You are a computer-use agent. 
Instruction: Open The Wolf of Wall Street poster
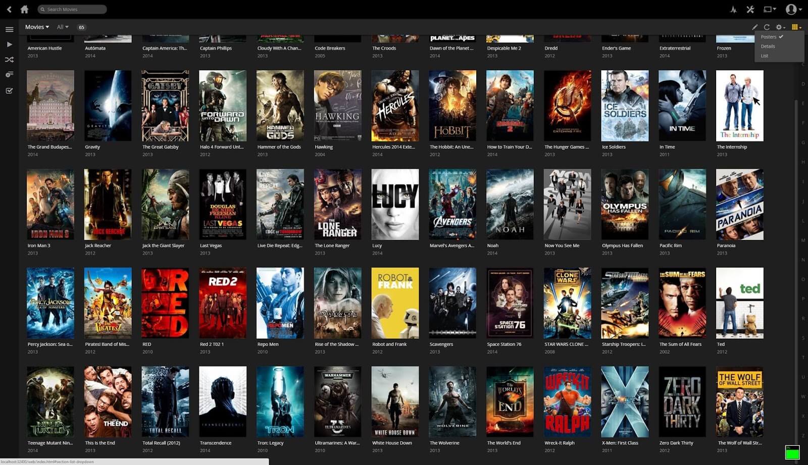pos(740,401)
